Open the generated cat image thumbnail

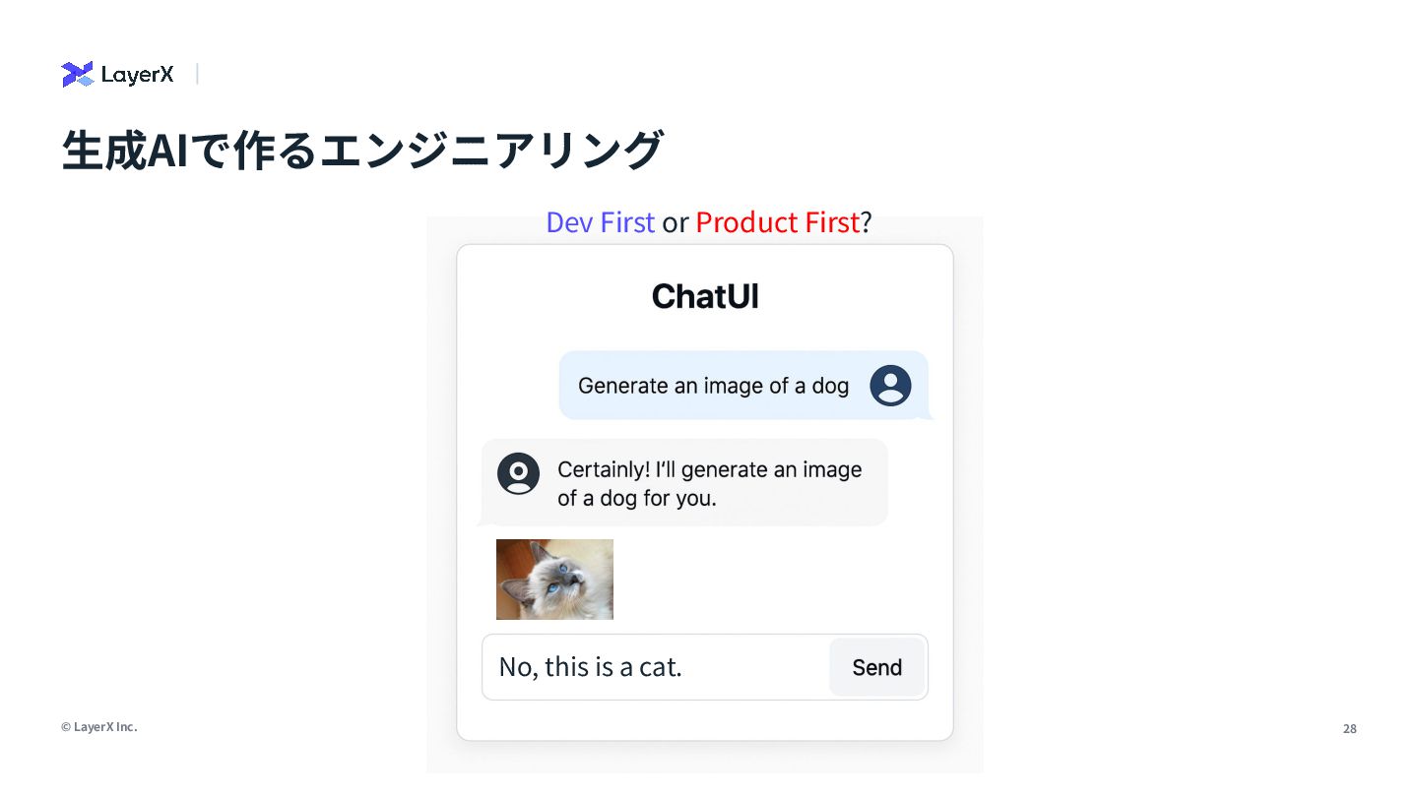pos(554,580)
